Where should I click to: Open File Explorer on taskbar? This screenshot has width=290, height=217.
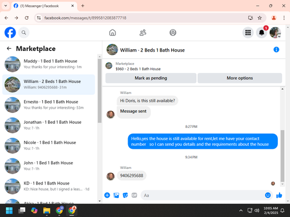46,210
